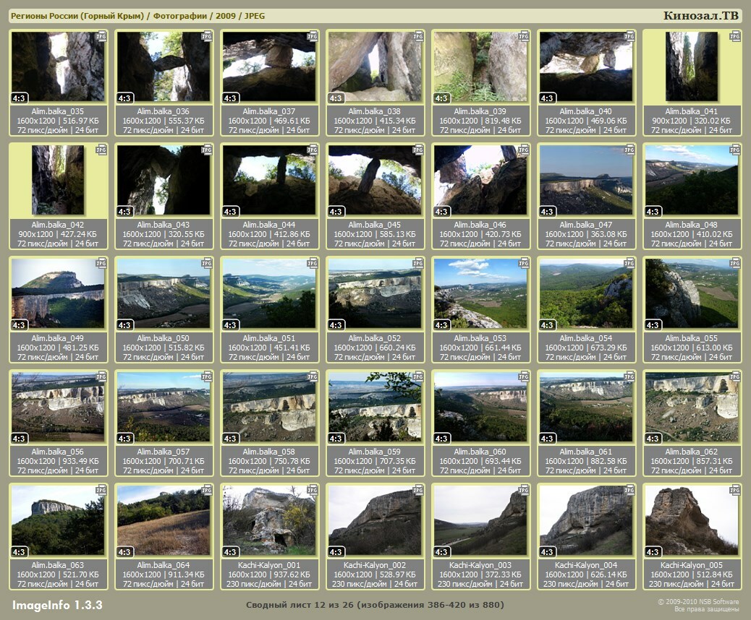Select the 4:3 aspect badge on Alim.balka_048
751x620 pixels.
click(x=653, y=212)
